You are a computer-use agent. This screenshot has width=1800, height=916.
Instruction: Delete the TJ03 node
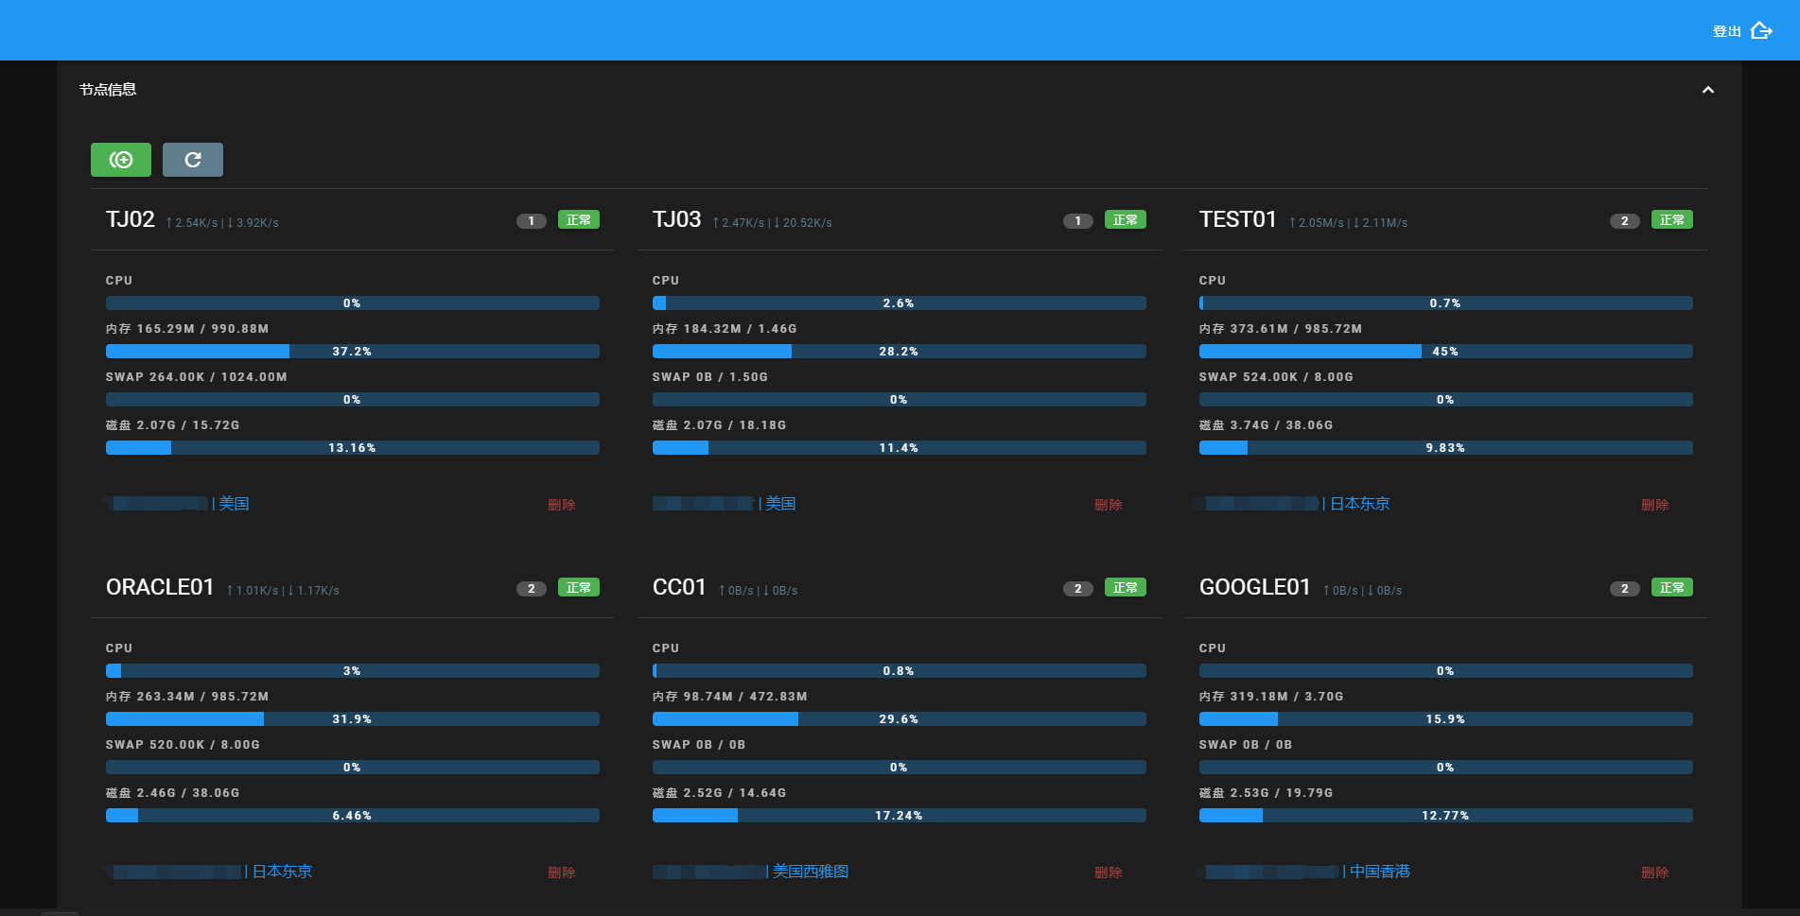point(1109,505)
